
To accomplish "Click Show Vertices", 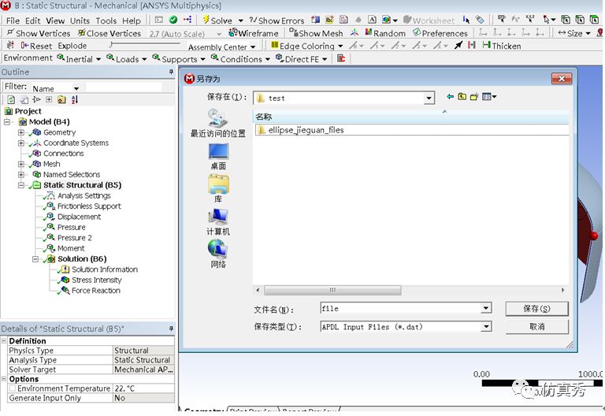I will (38, 33).
